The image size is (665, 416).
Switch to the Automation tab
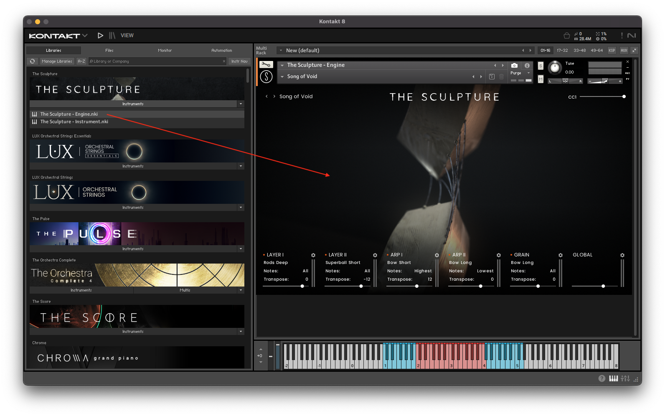click(222, 50)
